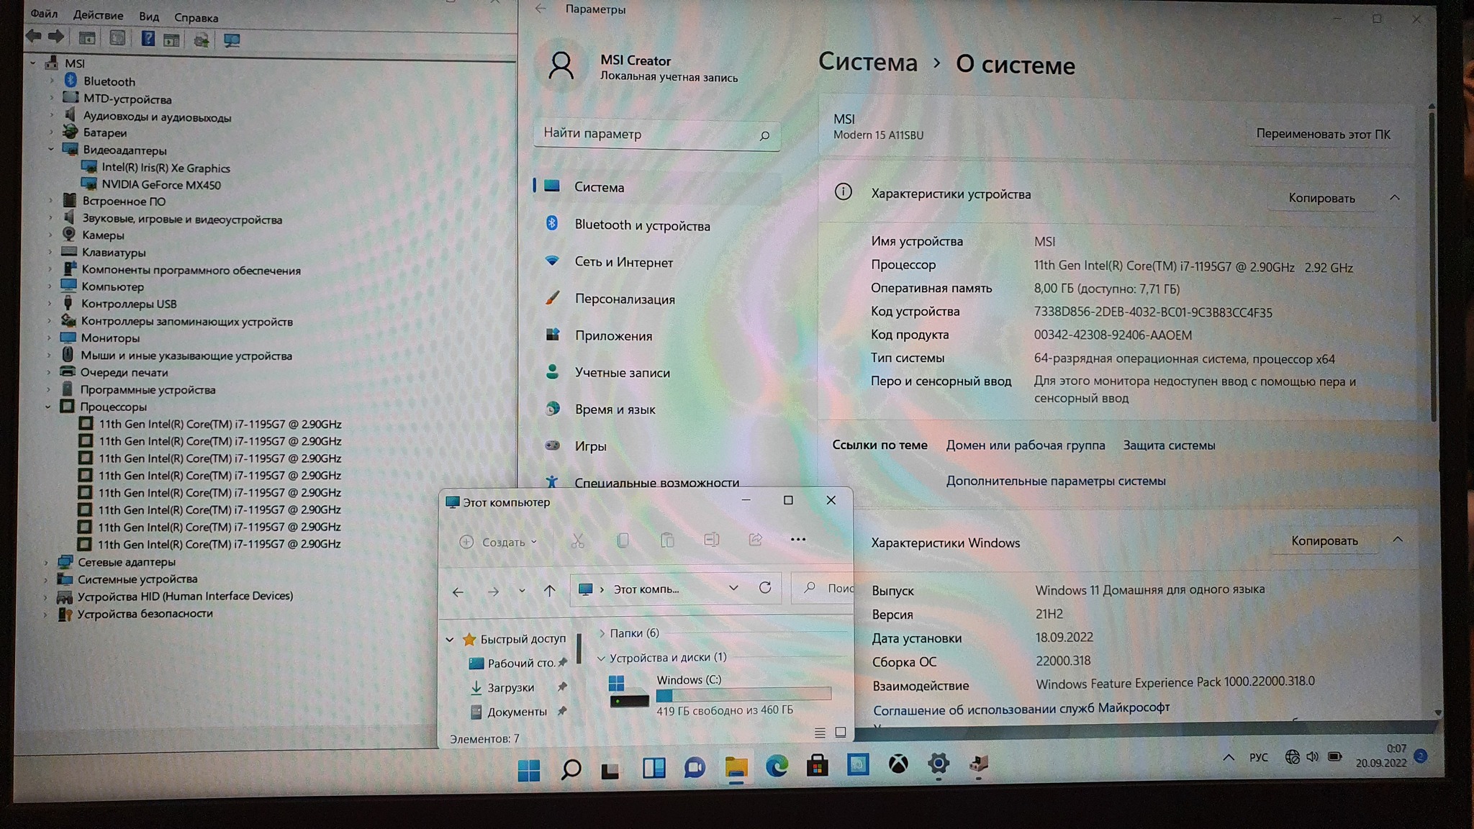Image resolution: width=1474 pixels, height=829 pixels.
Task: Open Дополнительные параметры системы link
Action: (1055, 481)
